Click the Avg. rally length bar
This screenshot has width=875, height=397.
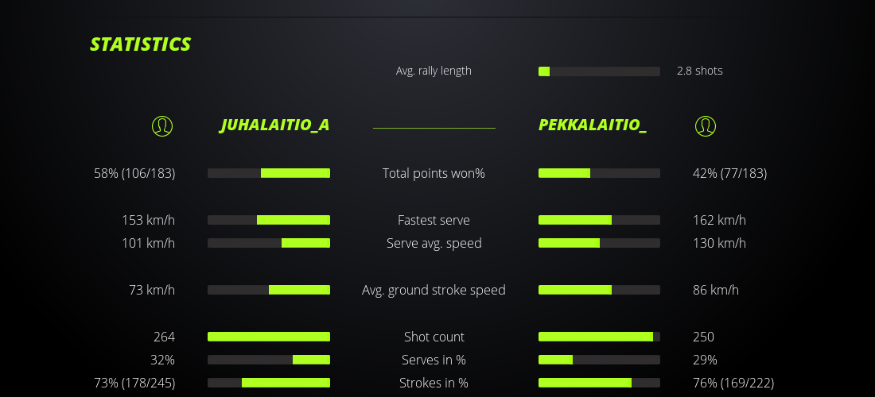pos(599,71)
